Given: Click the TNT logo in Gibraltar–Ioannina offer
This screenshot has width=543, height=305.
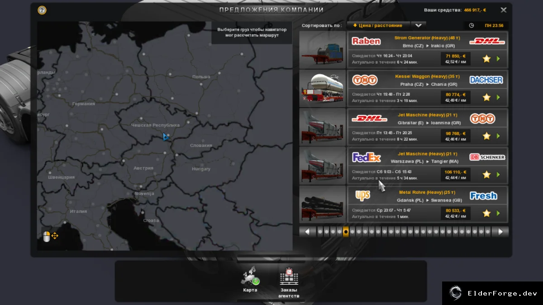Looking at the screenshot, I should (x=482, y=118).
